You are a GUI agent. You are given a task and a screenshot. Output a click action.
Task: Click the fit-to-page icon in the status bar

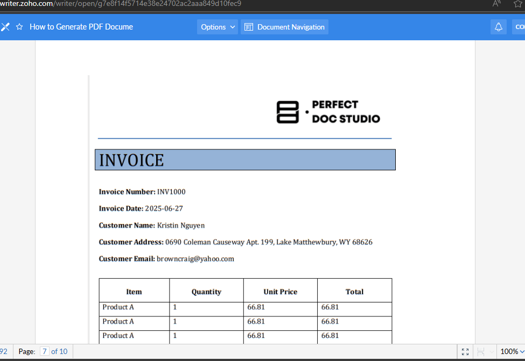click(481, 351)
